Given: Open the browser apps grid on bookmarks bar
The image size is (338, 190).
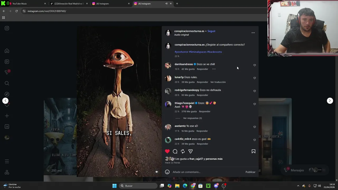Looking at the screenshot, I should [3, 18].
